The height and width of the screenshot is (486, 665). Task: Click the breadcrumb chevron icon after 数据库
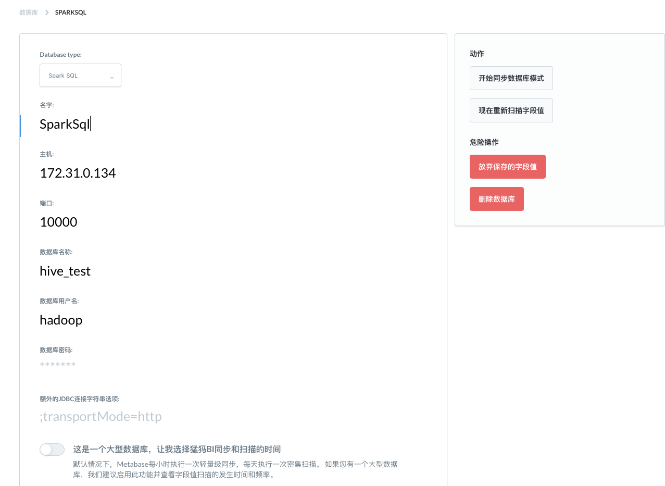coord(46,12)
